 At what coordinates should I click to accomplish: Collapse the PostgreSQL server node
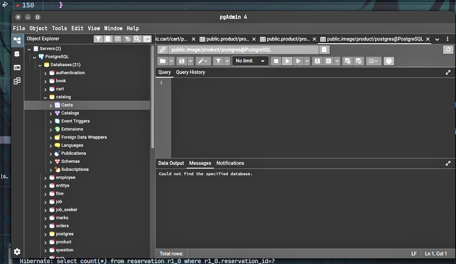point(35,57)
